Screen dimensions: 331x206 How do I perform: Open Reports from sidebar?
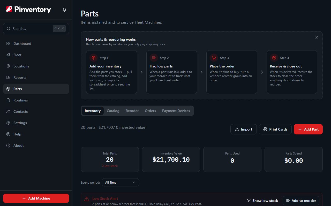click(x=36, y=78)
